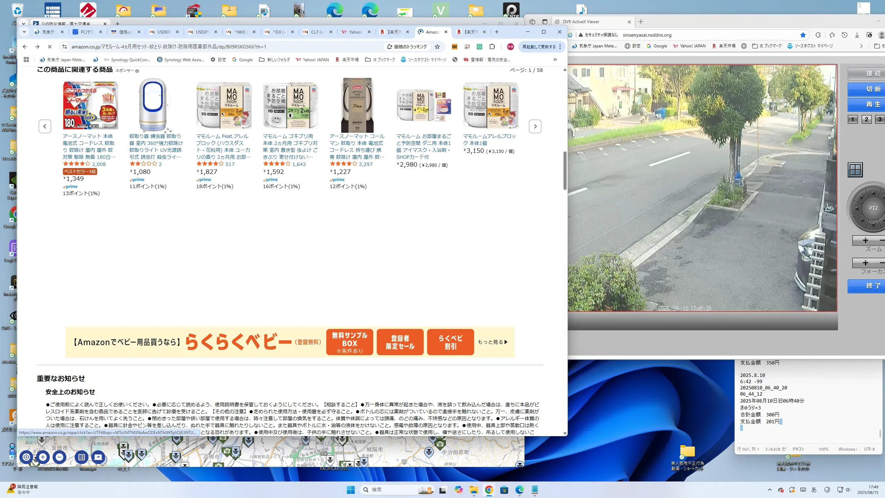Click the map zoom-in plus icon
Image resolution: width=885 pixels, height=498 pixels.
point(43,457)
